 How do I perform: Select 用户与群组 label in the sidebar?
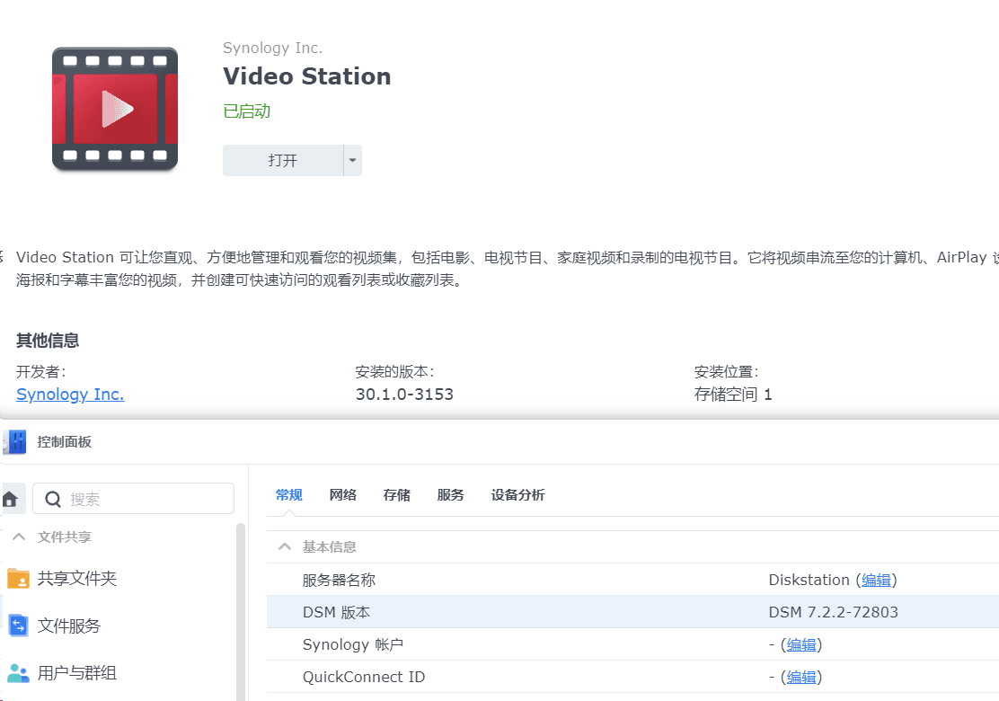pos(77,673)
